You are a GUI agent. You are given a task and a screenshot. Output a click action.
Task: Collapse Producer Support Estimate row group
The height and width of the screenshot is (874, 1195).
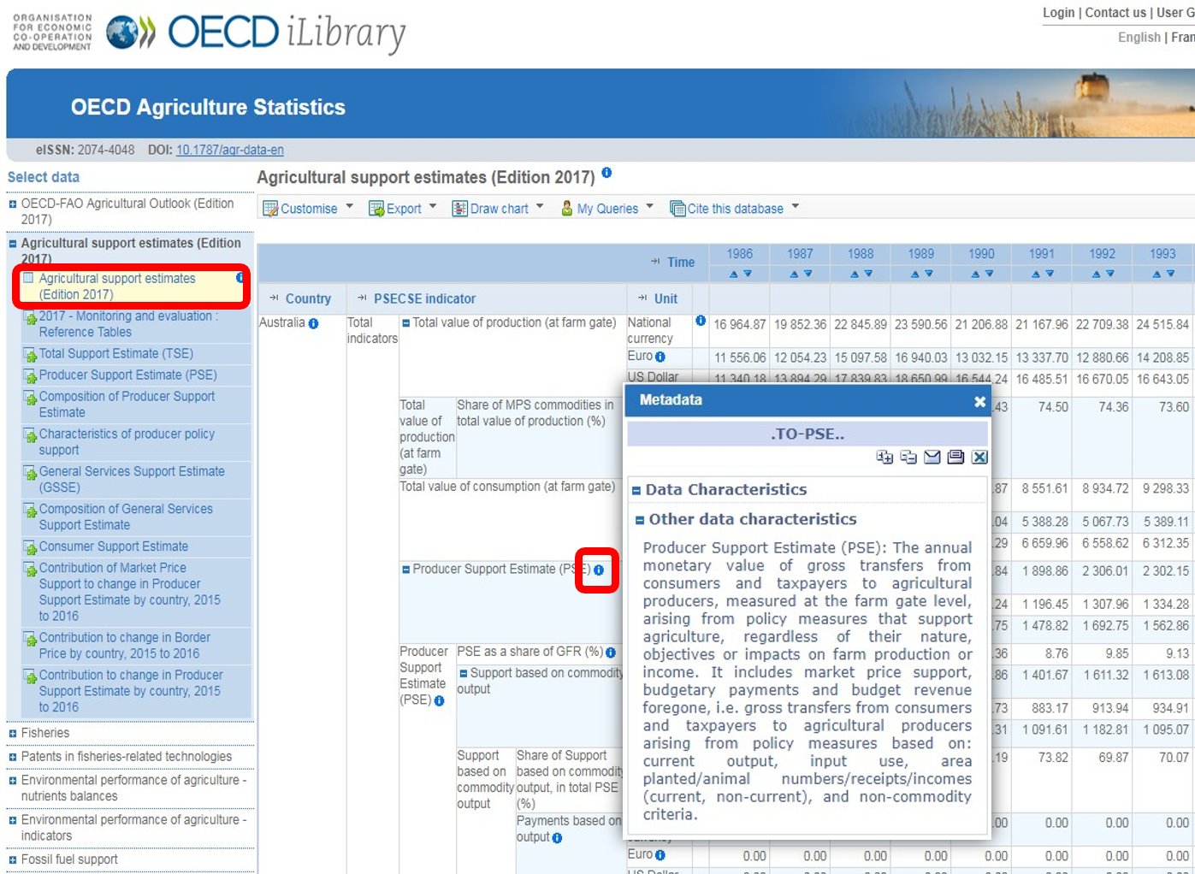(406, 570)
